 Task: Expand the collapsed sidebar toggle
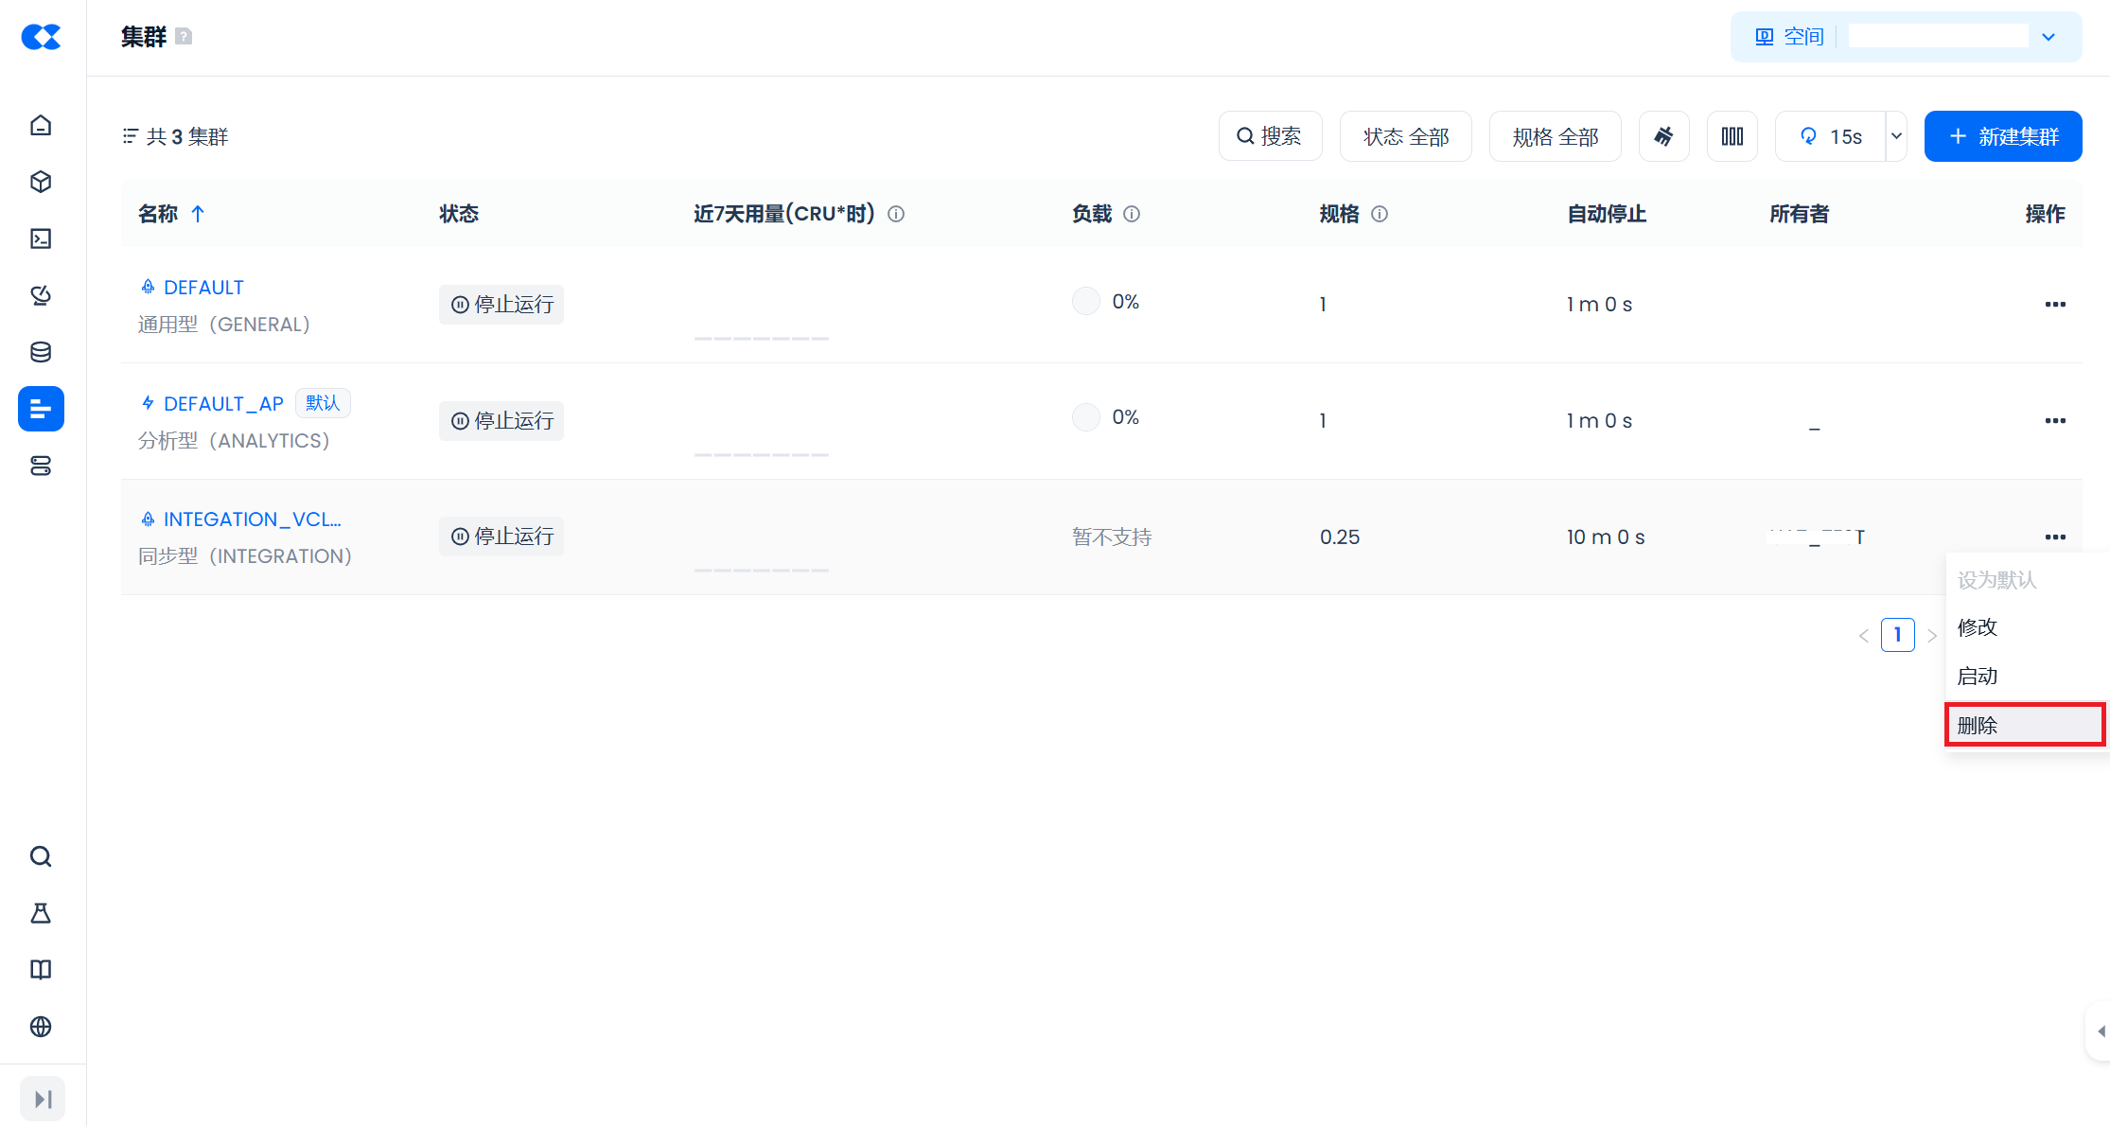point(43,1099)
